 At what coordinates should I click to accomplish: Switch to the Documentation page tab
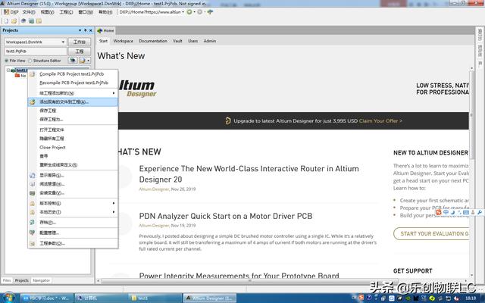153,41
